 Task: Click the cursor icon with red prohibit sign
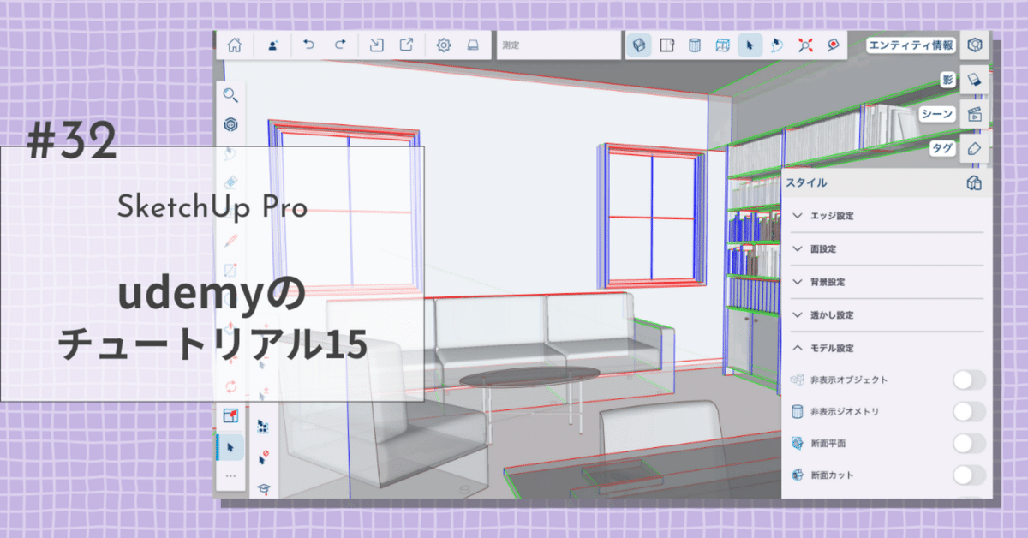click(264, 457)
